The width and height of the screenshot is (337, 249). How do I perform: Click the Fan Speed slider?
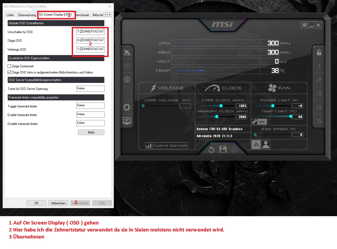pyautogui.click(x=272, y=134)
